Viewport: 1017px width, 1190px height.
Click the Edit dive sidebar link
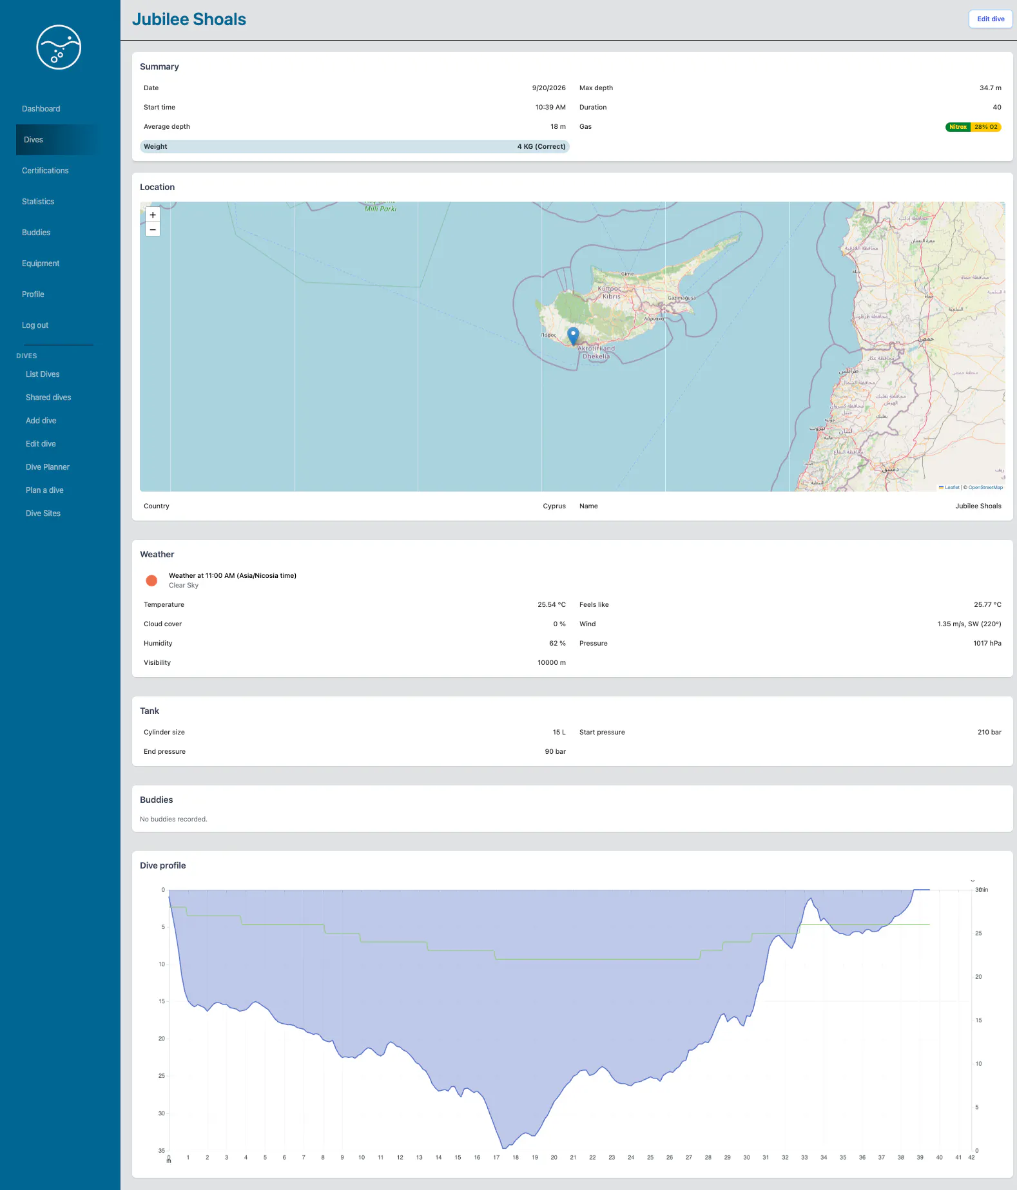[41, 444]
